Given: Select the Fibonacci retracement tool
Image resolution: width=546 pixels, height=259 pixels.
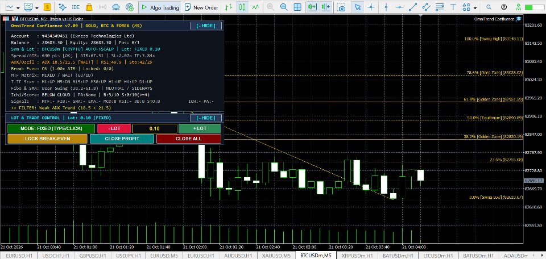Looking at the screenshot, I should (x=440, y=7).
